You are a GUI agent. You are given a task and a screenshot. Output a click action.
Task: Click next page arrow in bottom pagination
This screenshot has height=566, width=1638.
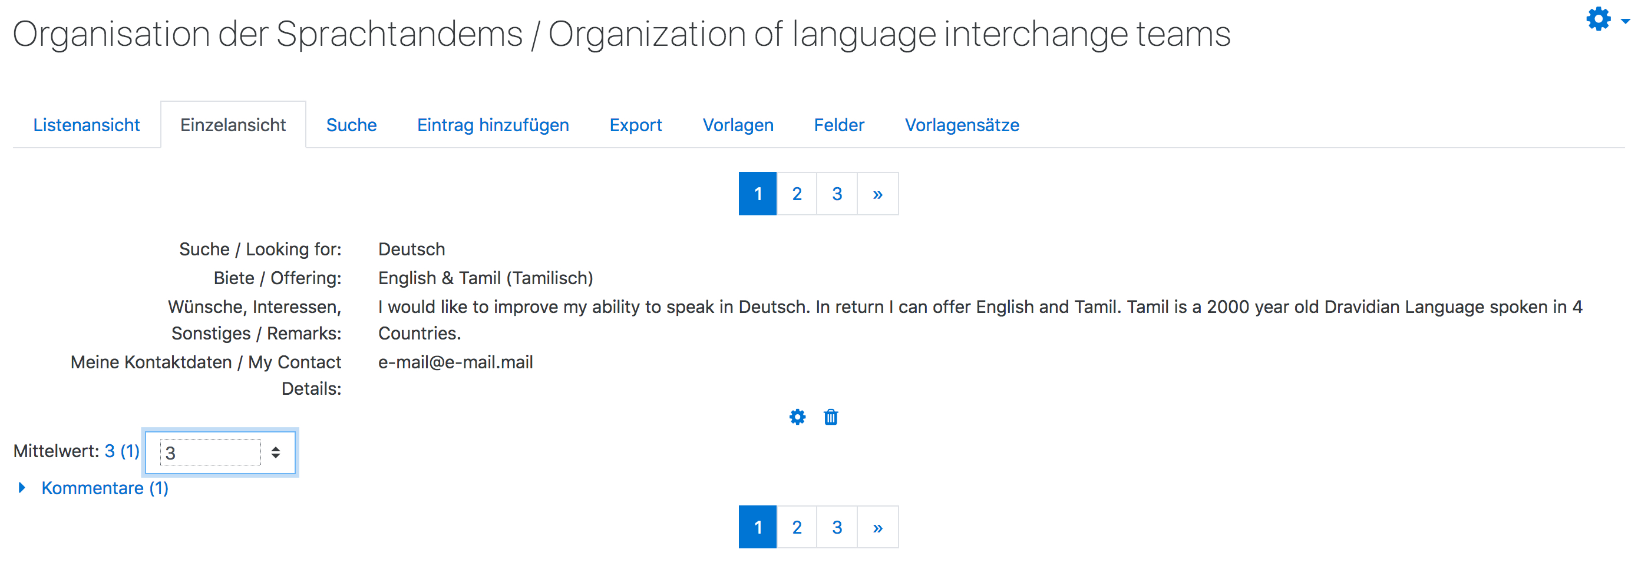[878, 527]
